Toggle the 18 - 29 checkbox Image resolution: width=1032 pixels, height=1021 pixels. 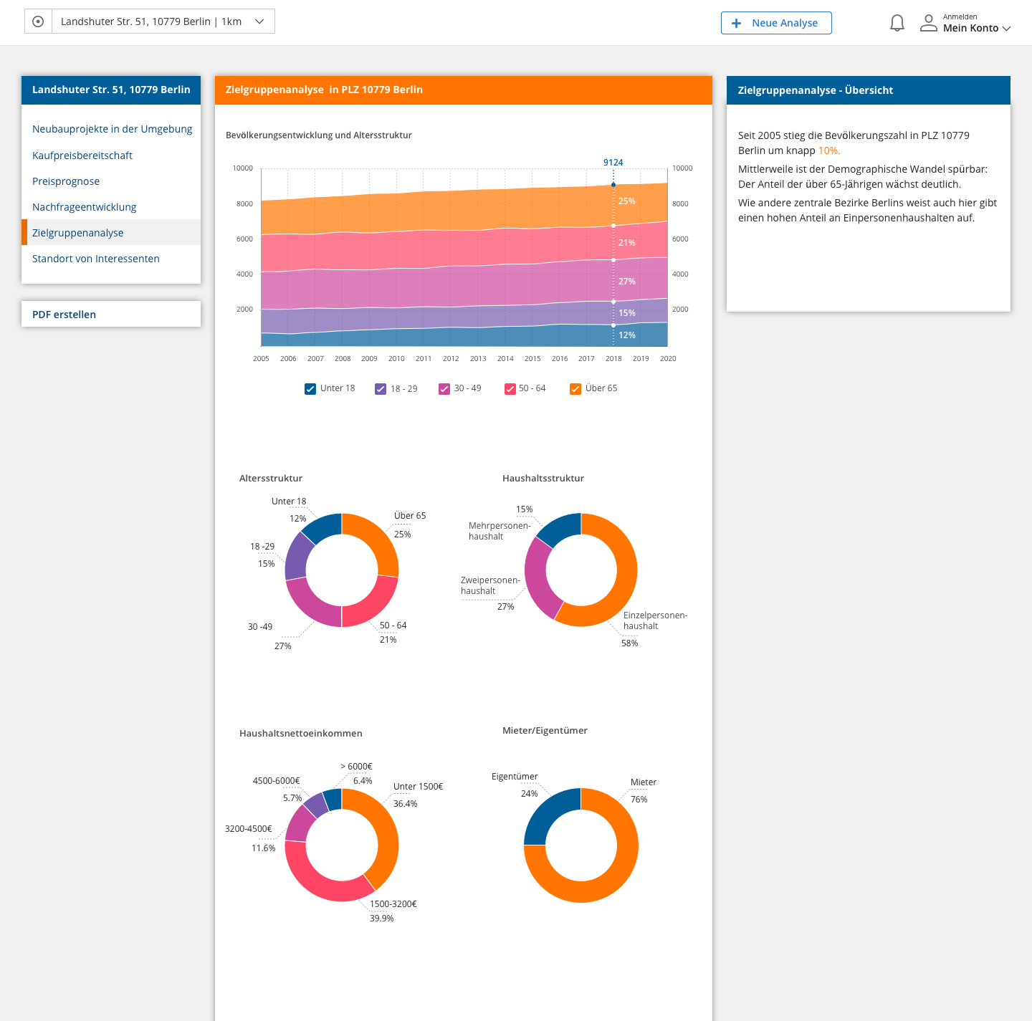point(380,388)
